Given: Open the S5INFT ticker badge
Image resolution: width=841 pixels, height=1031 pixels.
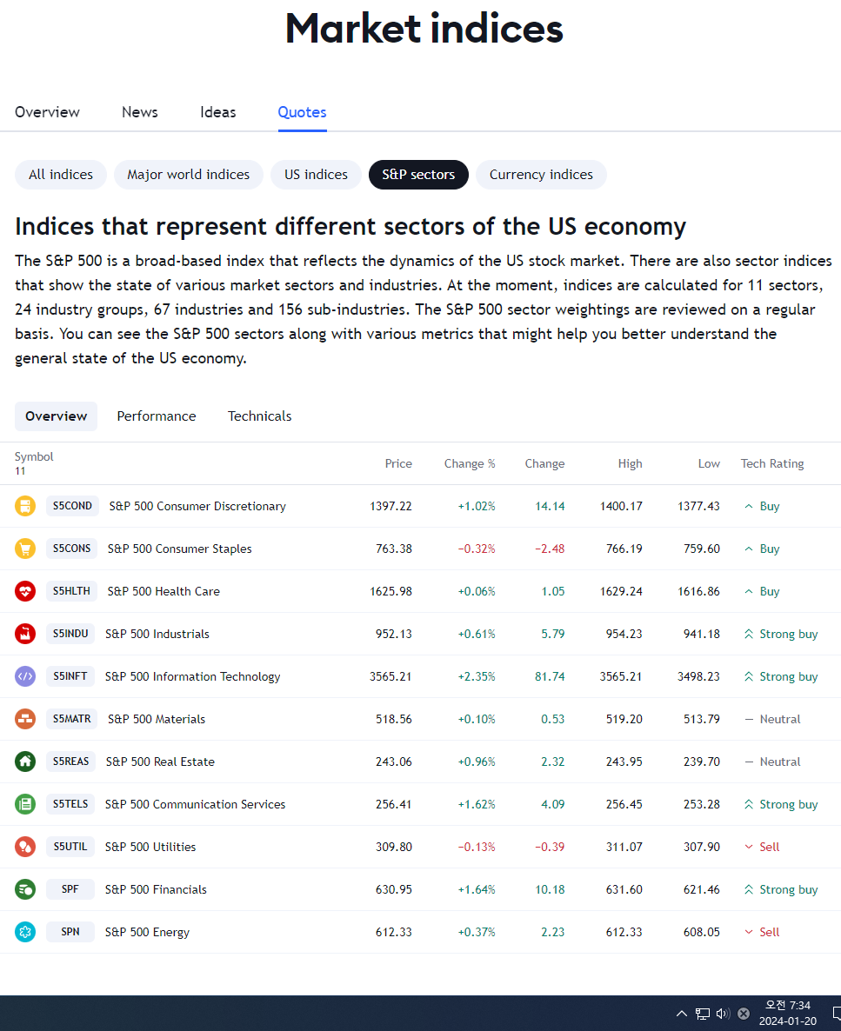Looking at the screenshot, I should coord(70,676).
